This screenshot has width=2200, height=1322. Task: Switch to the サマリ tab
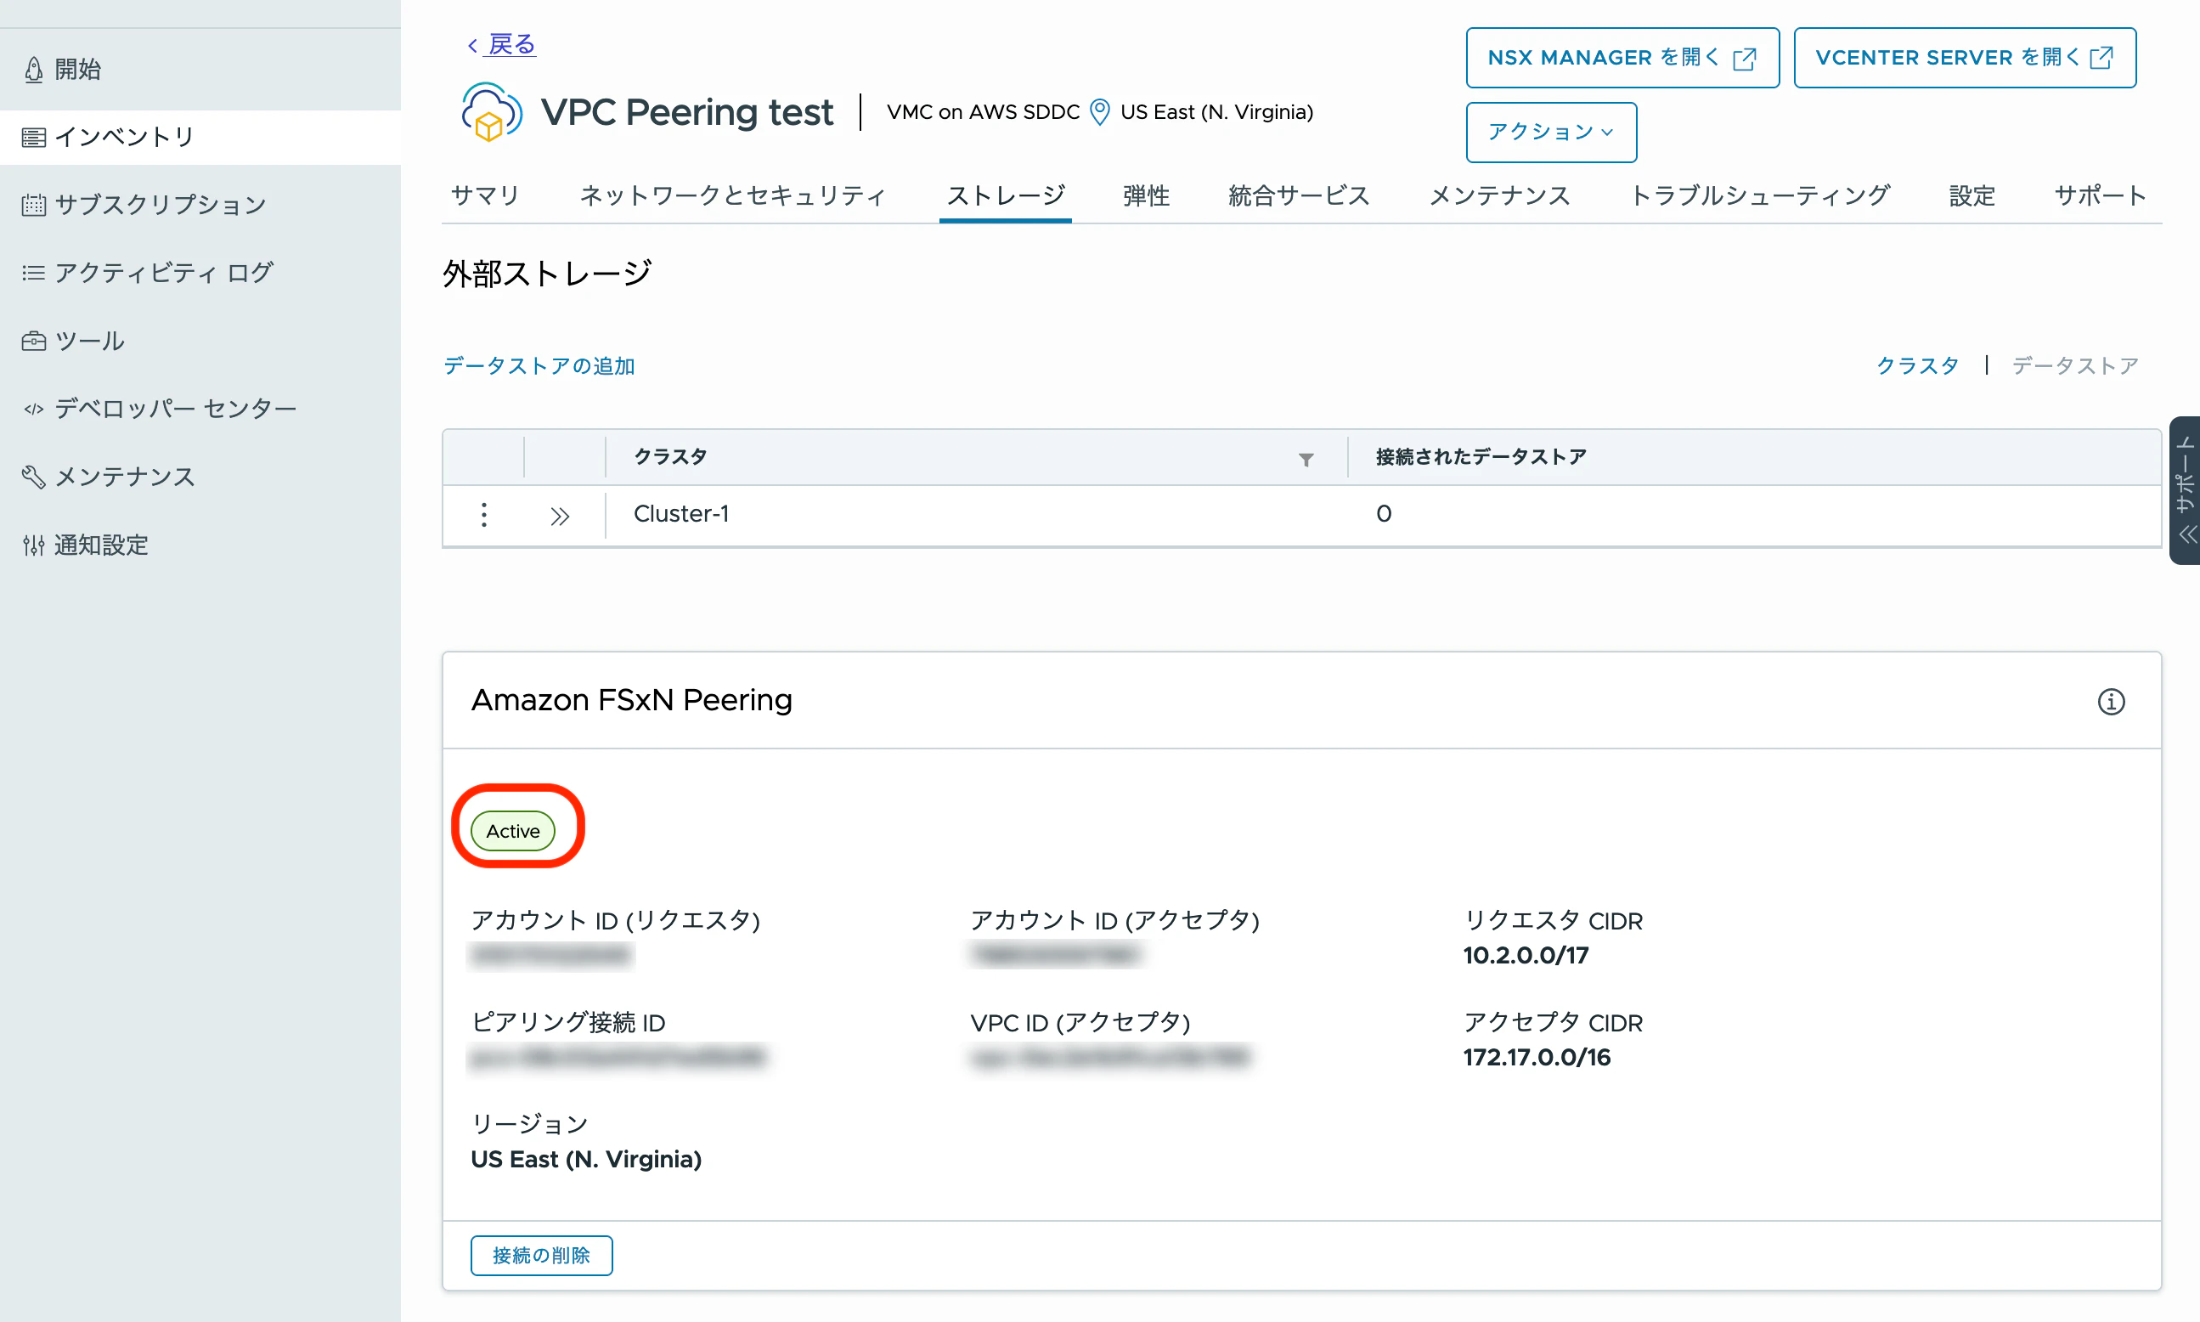pos(484,195)
